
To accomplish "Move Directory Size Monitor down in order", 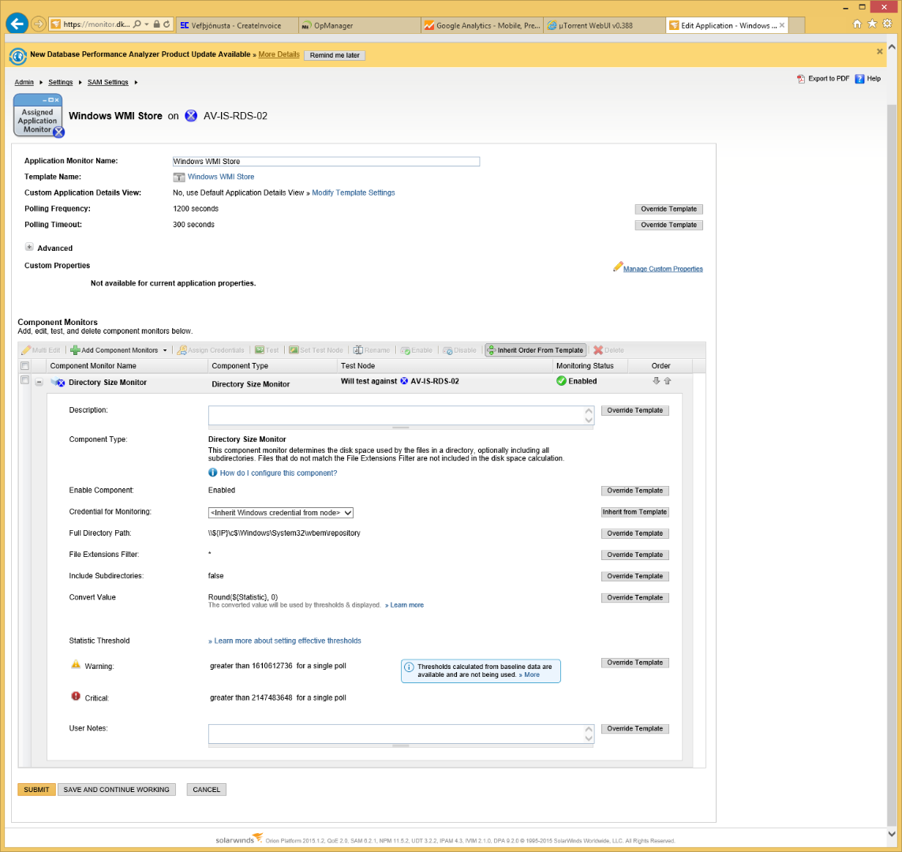I will pyautogui.click(x=656, y=380).
